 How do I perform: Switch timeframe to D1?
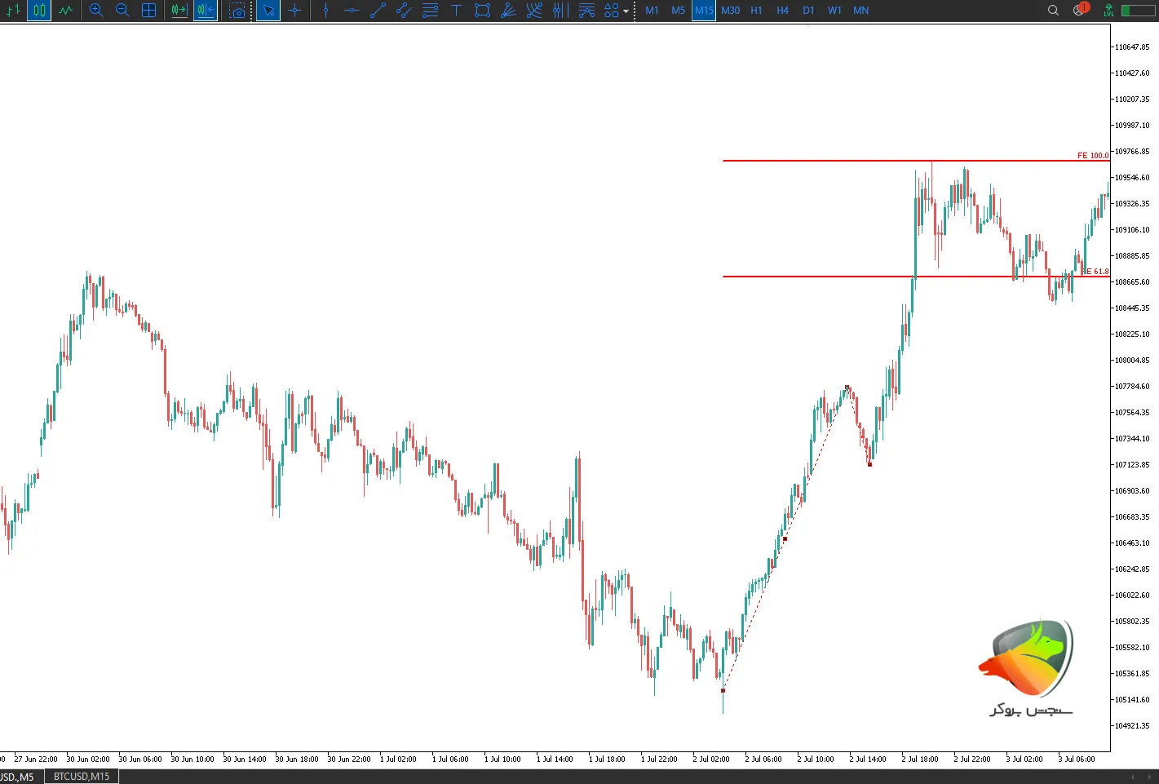(x=808, y=11)
